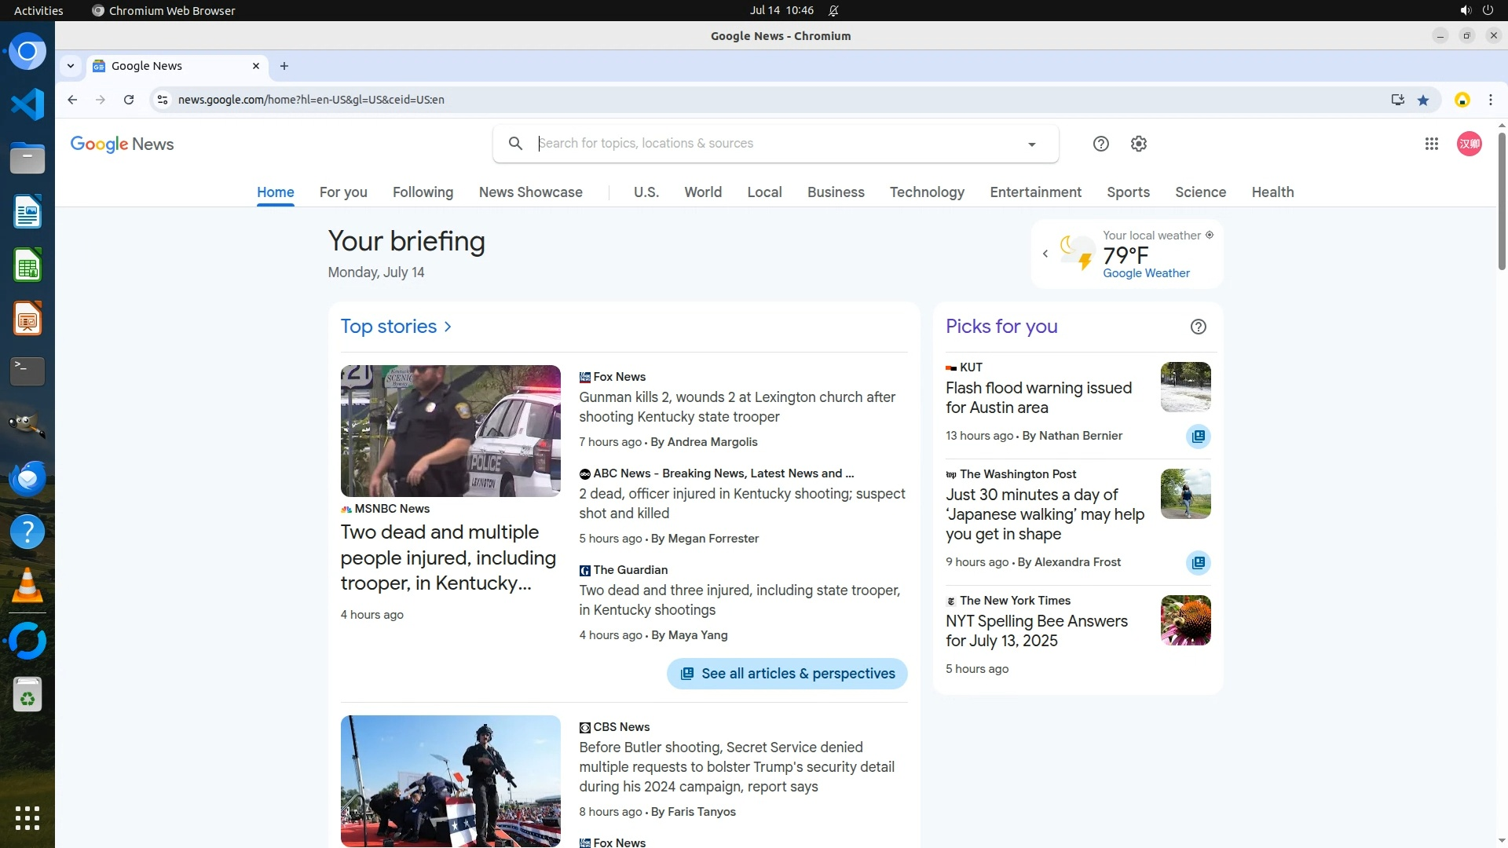
Task: Open the For you tab
Action: [343, 192]
